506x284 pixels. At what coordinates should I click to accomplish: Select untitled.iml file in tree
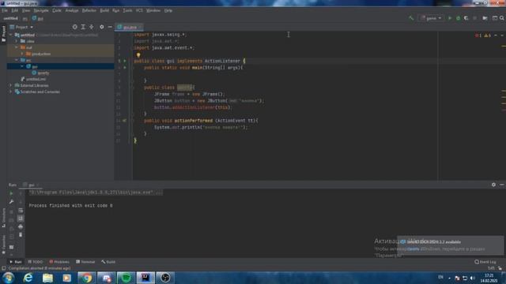pyautogui.click(x=33, y=79)
